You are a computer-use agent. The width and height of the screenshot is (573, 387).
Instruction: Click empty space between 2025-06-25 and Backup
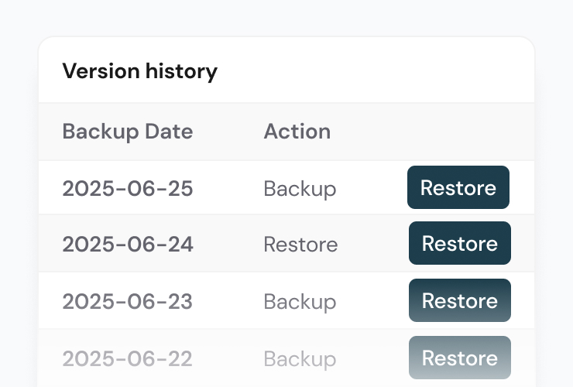(228, 188)
